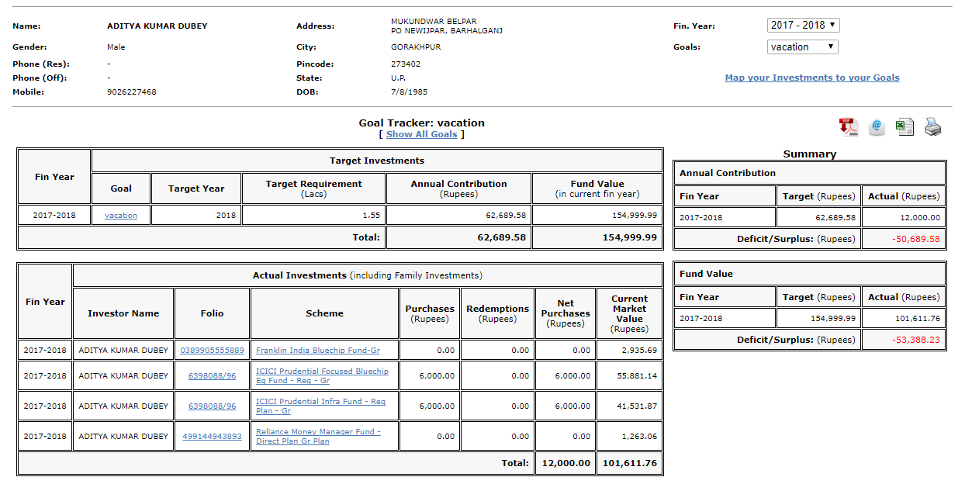
Task: Click market value 1,263.06
Action: pos(639,437)
